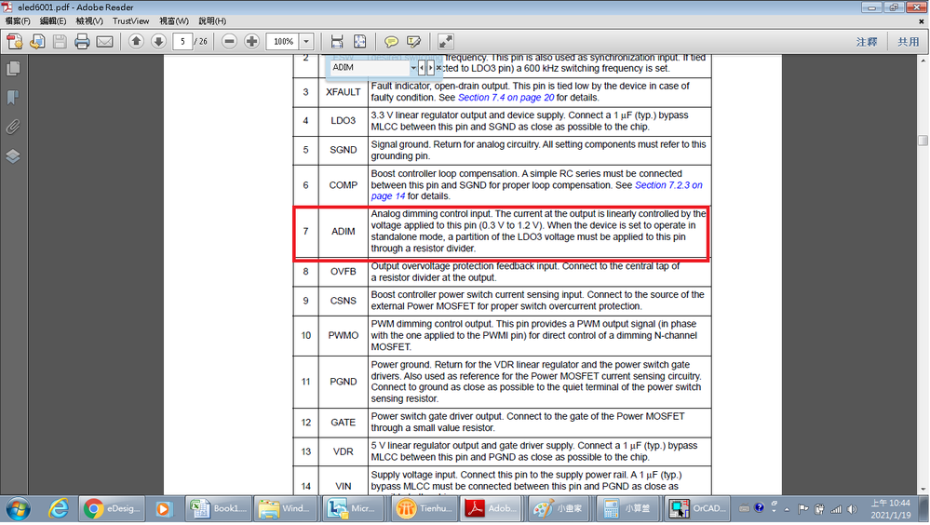Switch to OrCAD taskbar window
The height and width of the screenshot is (525, 930).
click(696, 509)
